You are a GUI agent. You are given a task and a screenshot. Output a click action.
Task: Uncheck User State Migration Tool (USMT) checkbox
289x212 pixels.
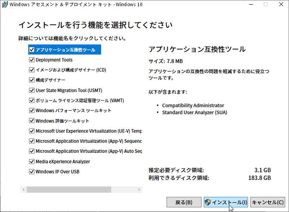coord(32,90)
